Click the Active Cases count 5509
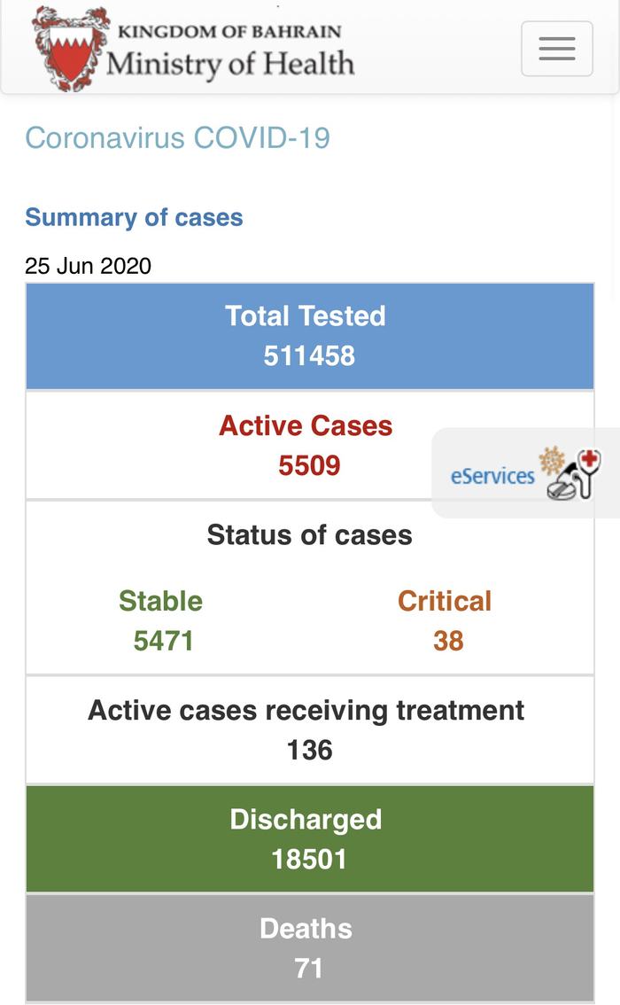620x1005 pixels. pos(309,465)
